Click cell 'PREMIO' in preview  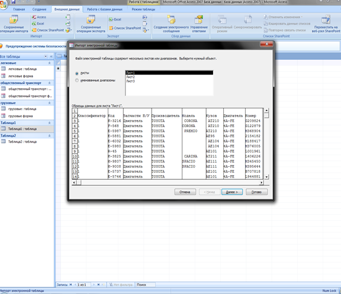pyautogui.click(x=191, y=131)
